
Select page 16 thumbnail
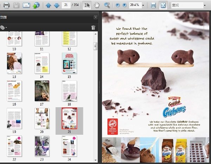(14, 91)
